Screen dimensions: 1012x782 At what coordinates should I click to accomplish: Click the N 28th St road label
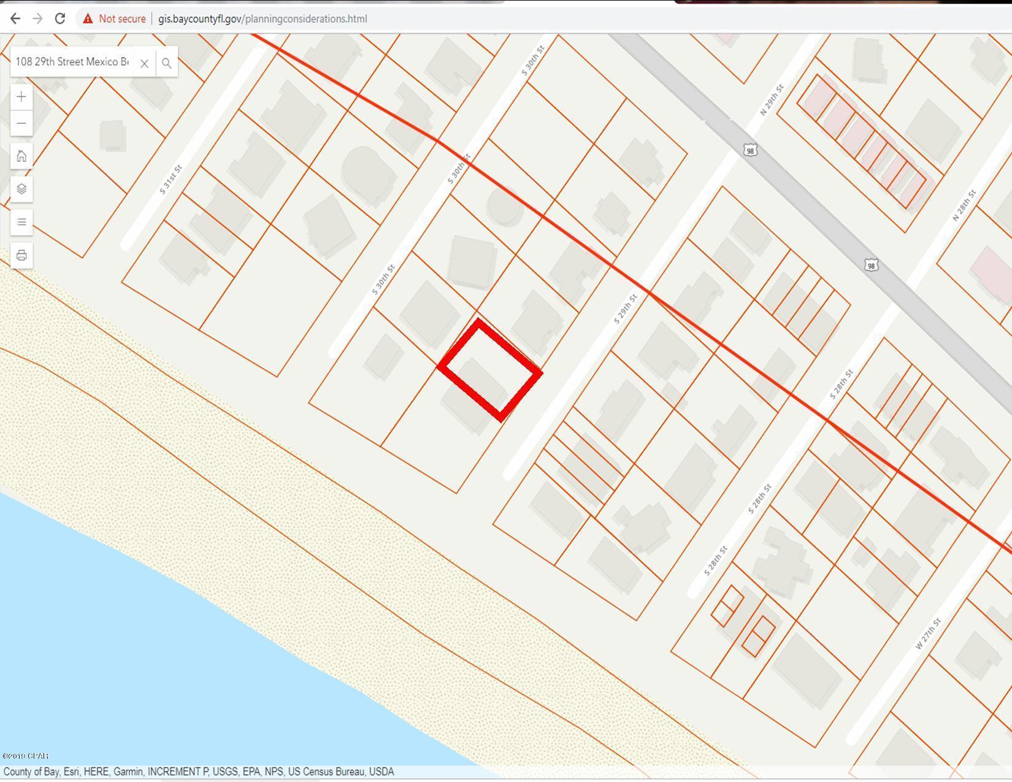pyautogui.click(x=963, y=206)
